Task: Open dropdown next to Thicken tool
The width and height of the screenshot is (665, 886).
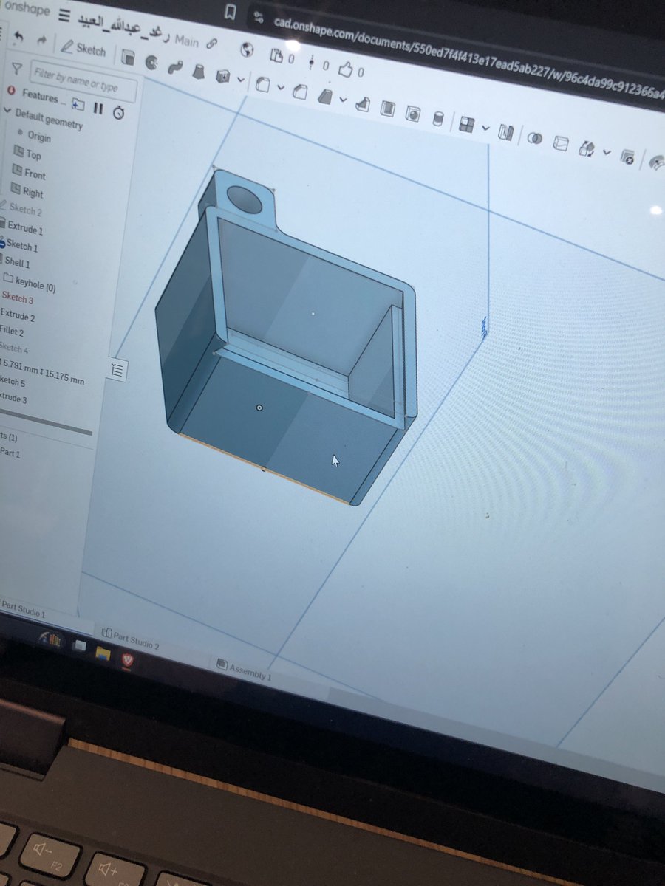Action: 241,79
